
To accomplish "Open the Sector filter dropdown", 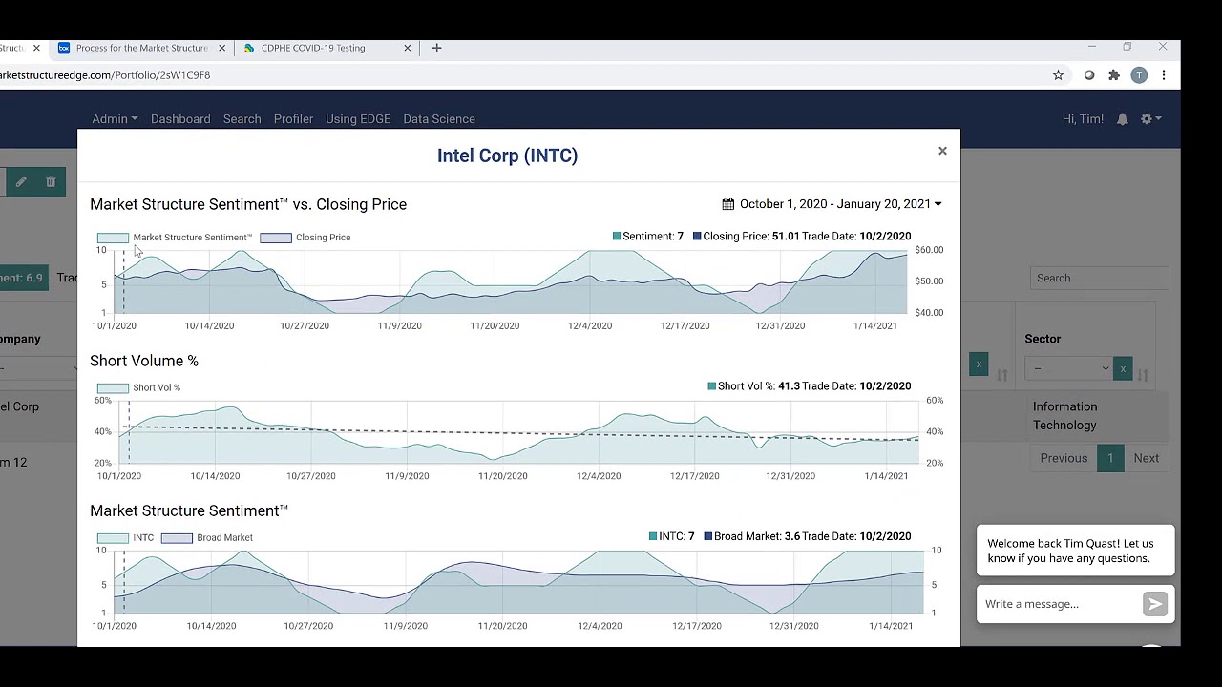I will 1068,368.
